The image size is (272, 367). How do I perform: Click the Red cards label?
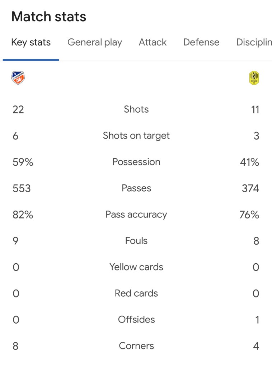click(136, 293)
